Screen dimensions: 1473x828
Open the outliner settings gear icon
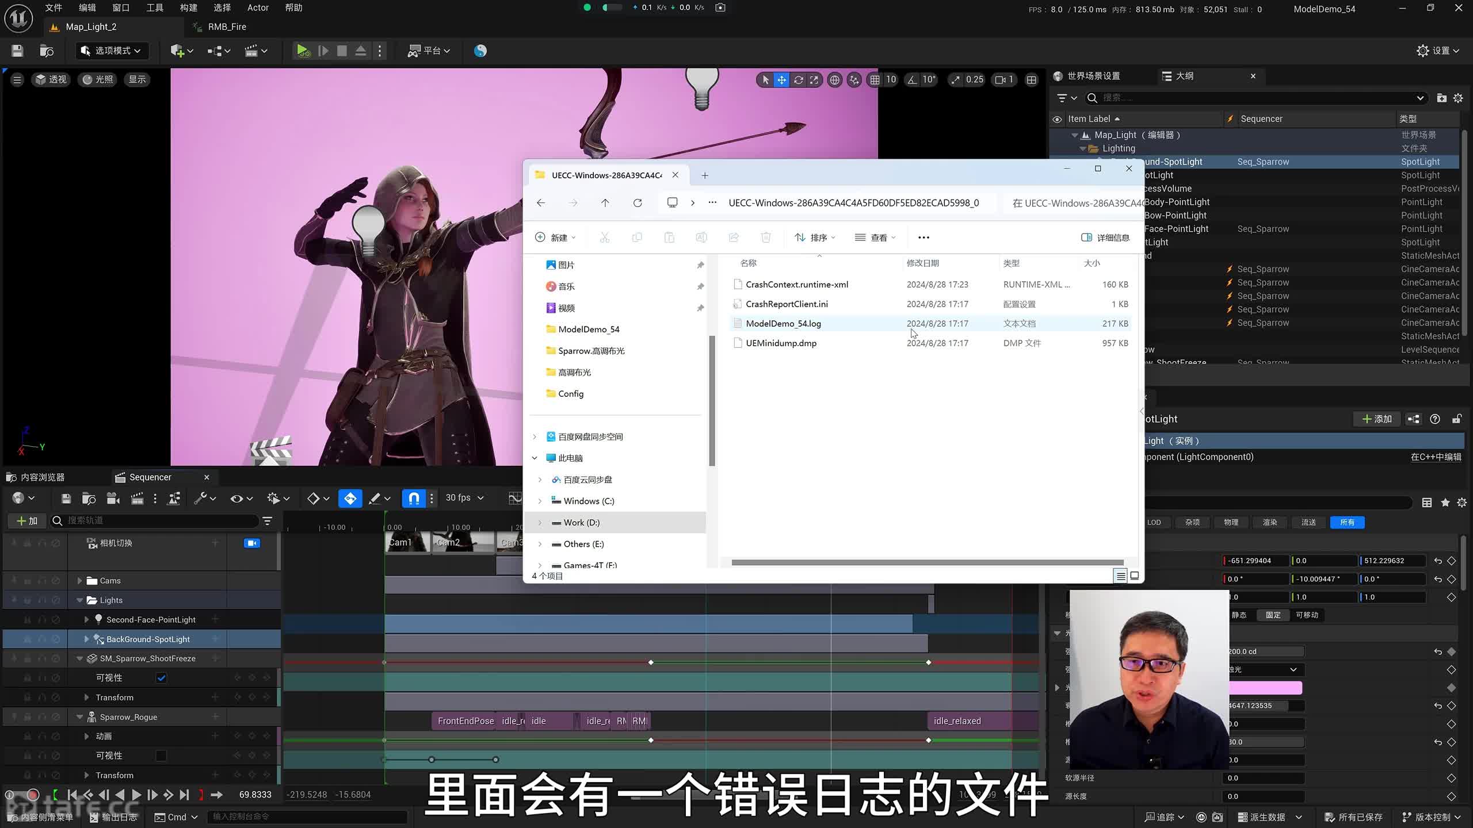pyautogui.click(x=1458, y=98)
